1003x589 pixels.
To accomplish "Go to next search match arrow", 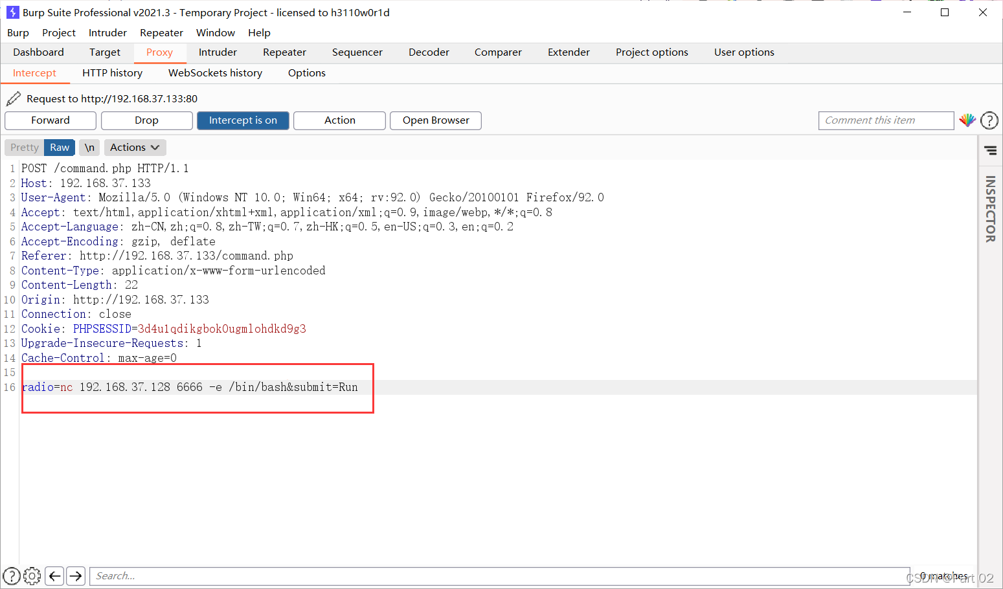I will tap(76, 575).
